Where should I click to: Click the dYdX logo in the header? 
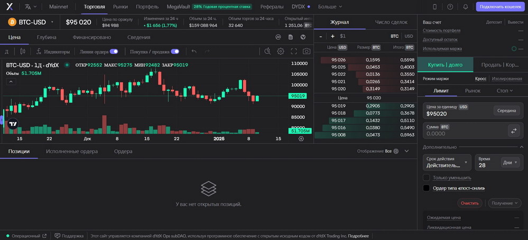tap(10, 7)
